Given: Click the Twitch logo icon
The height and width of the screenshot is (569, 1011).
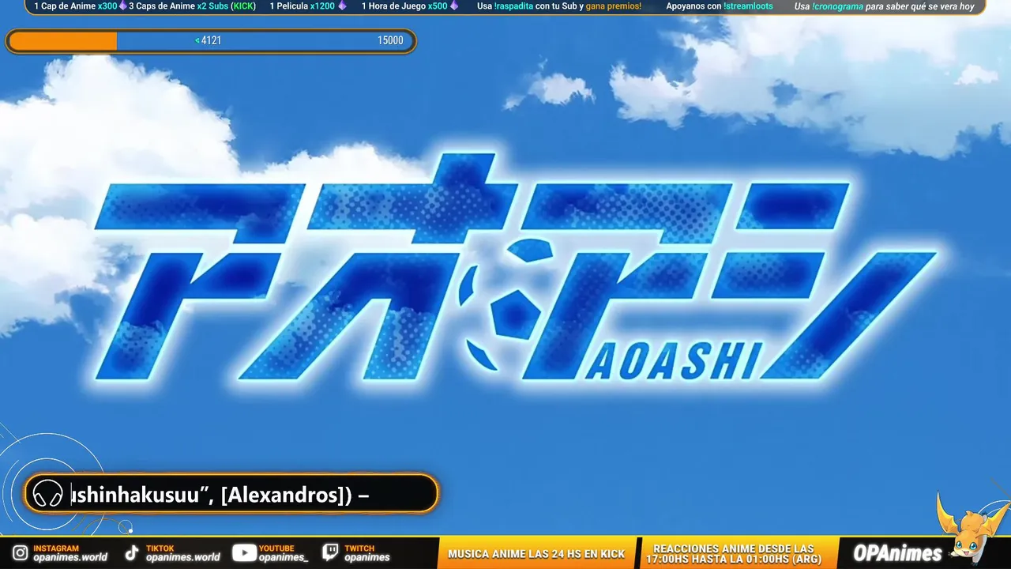Looking at the screenshot, I should point(331,553).
